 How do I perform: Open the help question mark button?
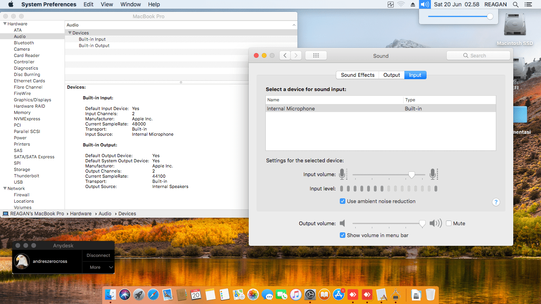click(496, 202)
